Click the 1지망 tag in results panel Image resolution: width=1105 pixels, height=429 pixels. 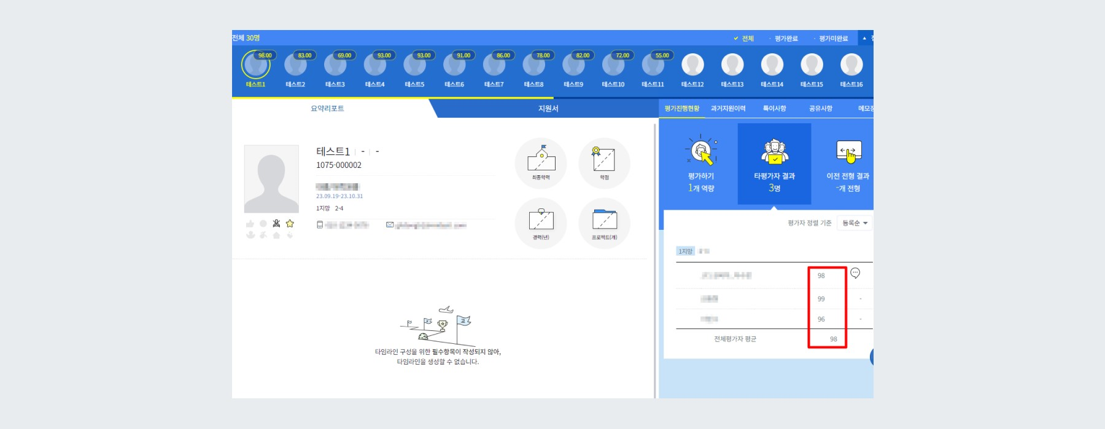(x=685, y=251)
